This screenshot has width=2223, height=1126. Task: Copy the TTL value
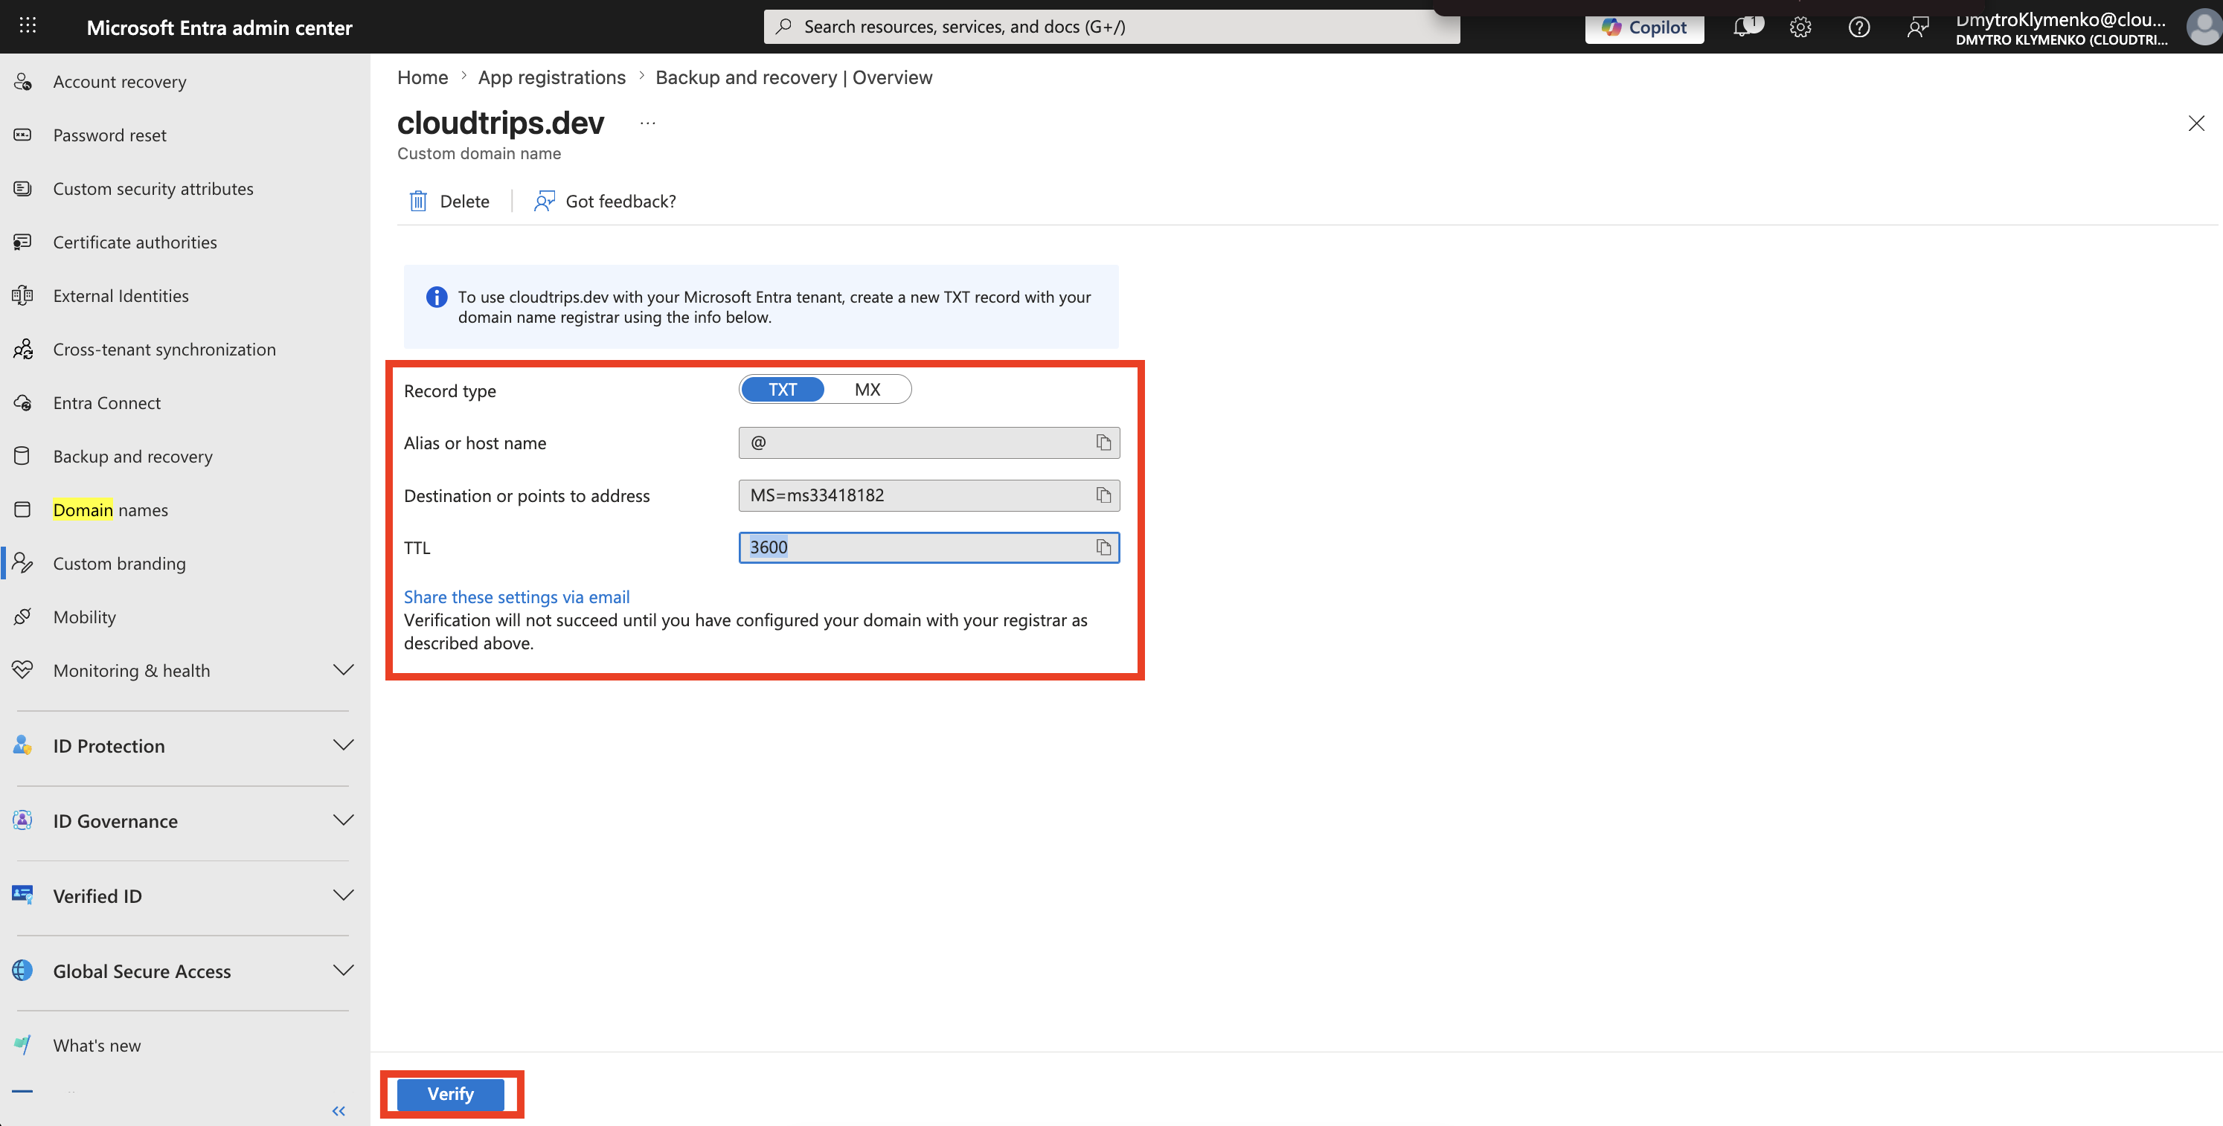click(x=1103, y=548)
